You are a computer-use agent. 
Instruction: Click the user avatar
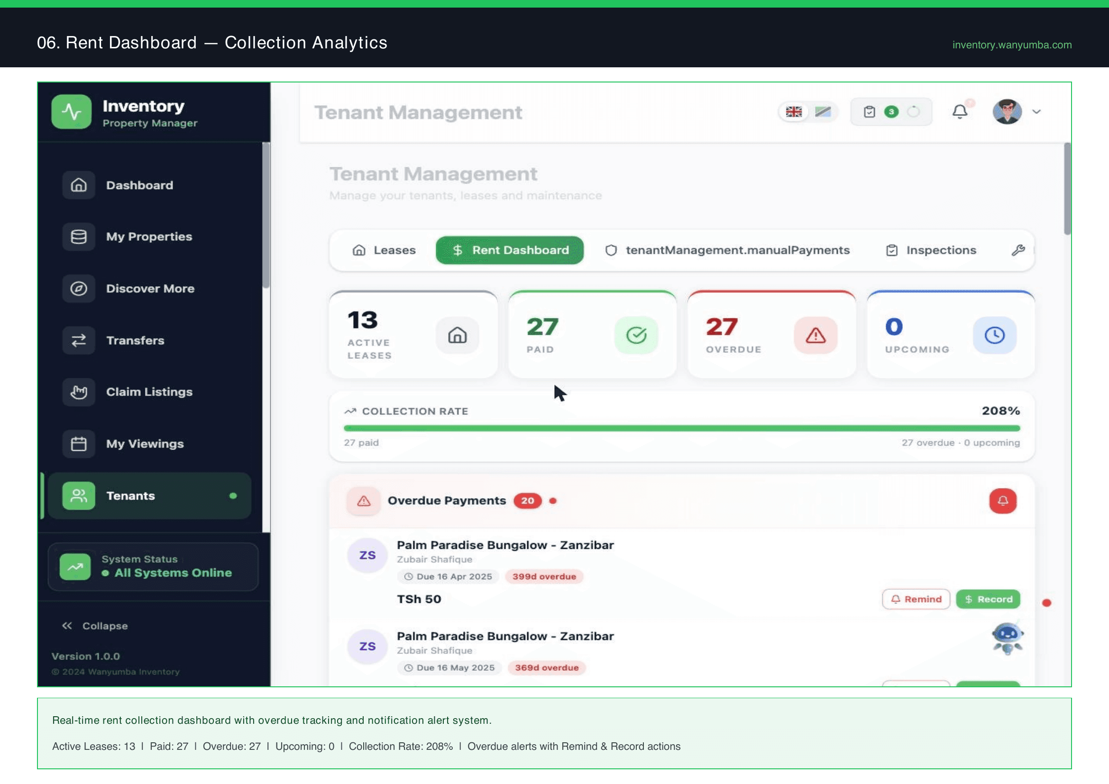pyautogui.click(x=1007, y=112)
